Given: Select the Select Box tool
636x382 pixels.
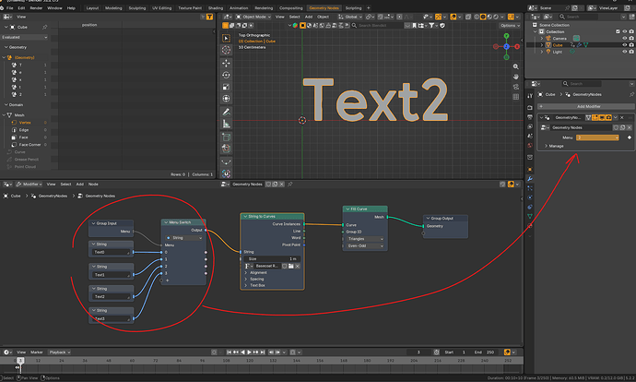Looking at the screenshot, I should [x=227, y=38].
